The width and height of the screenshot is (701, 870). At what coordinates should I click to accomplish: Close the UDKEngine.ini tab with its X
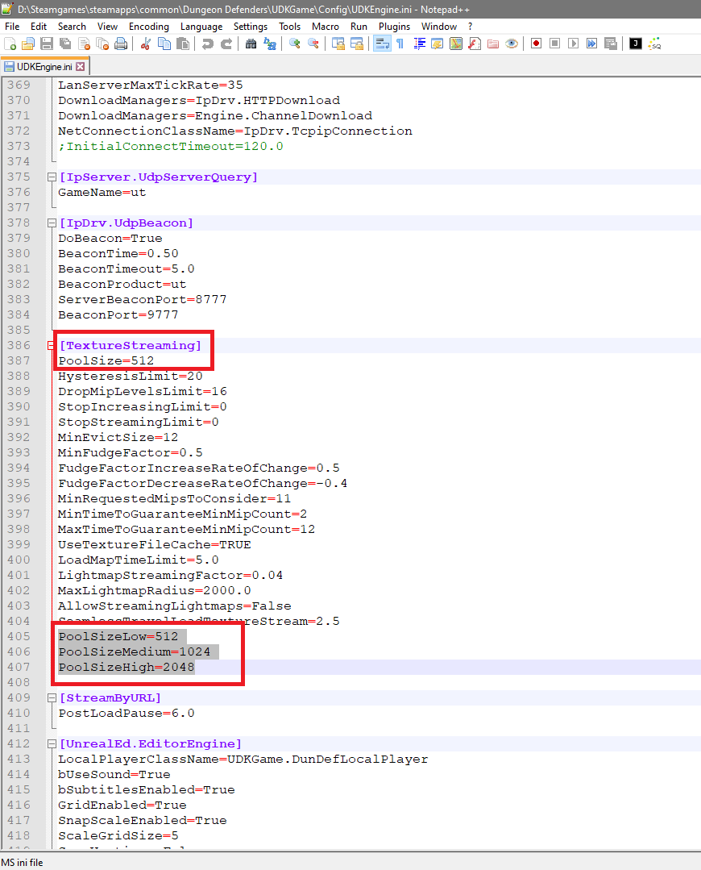[x=81, y=66]
